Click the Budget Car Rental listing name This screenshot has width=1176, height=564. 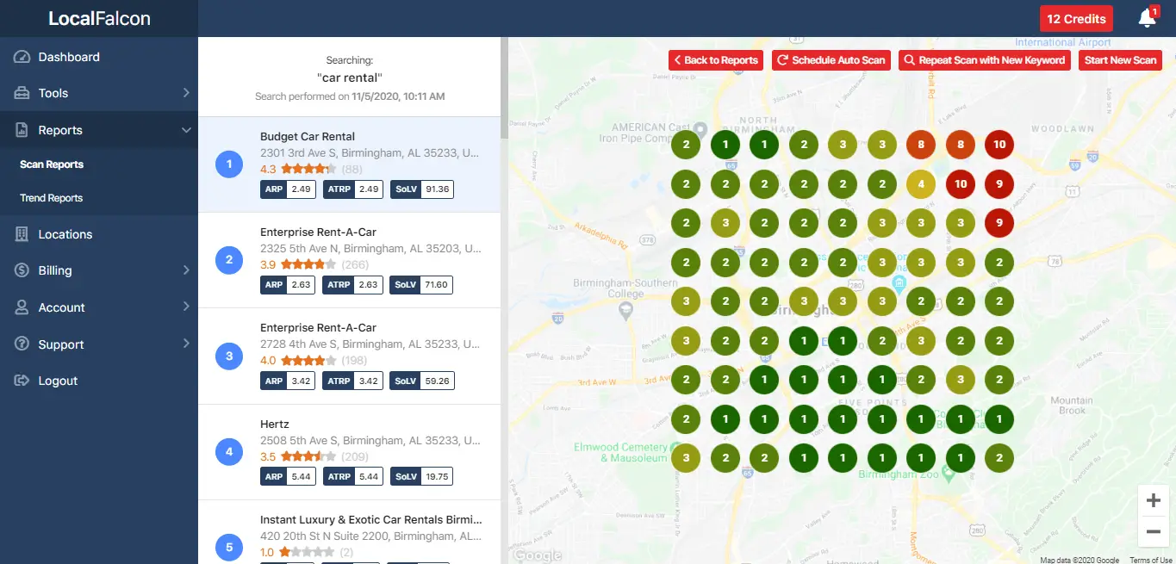point(308,137)
